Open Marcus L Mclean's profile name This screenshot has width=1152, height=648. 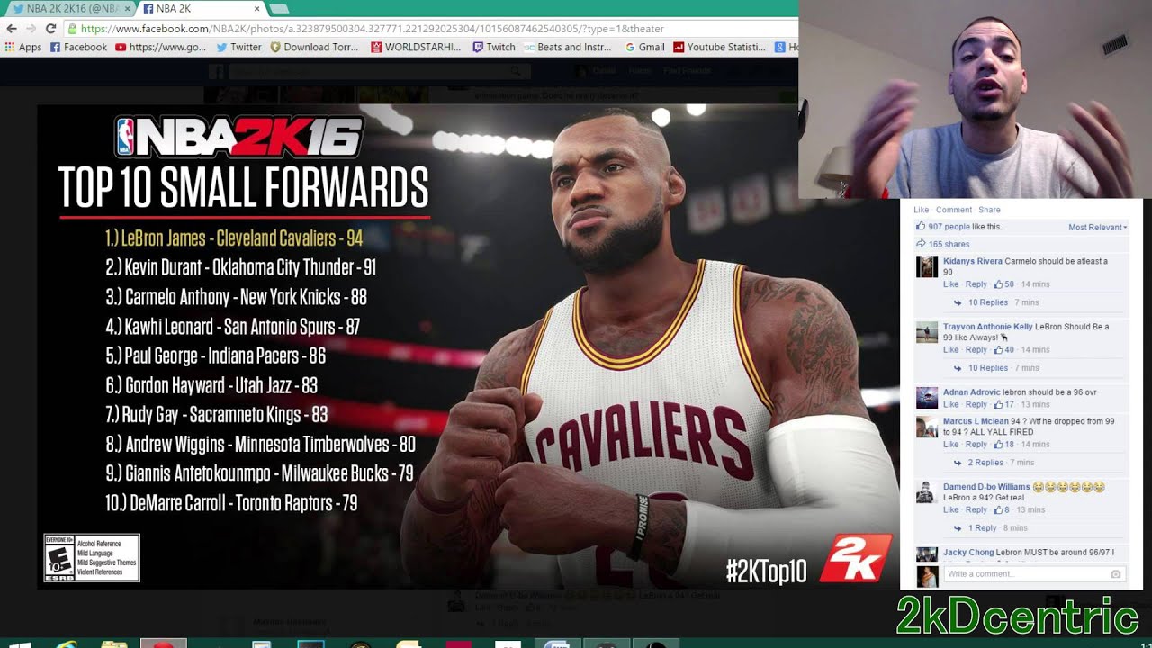(976, 421)
